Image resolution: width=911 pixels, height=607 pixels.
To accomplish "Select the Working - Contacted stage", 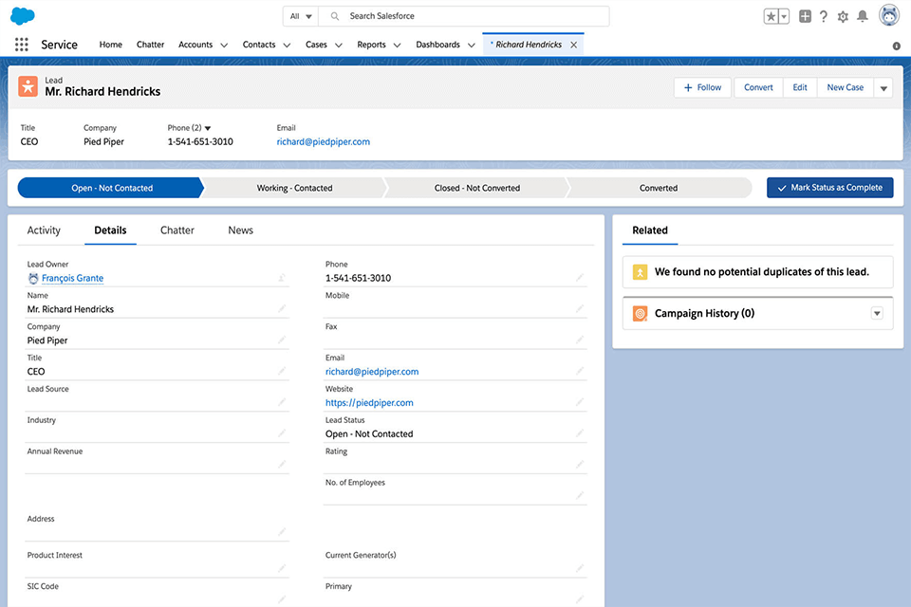I will pos(294,188).
